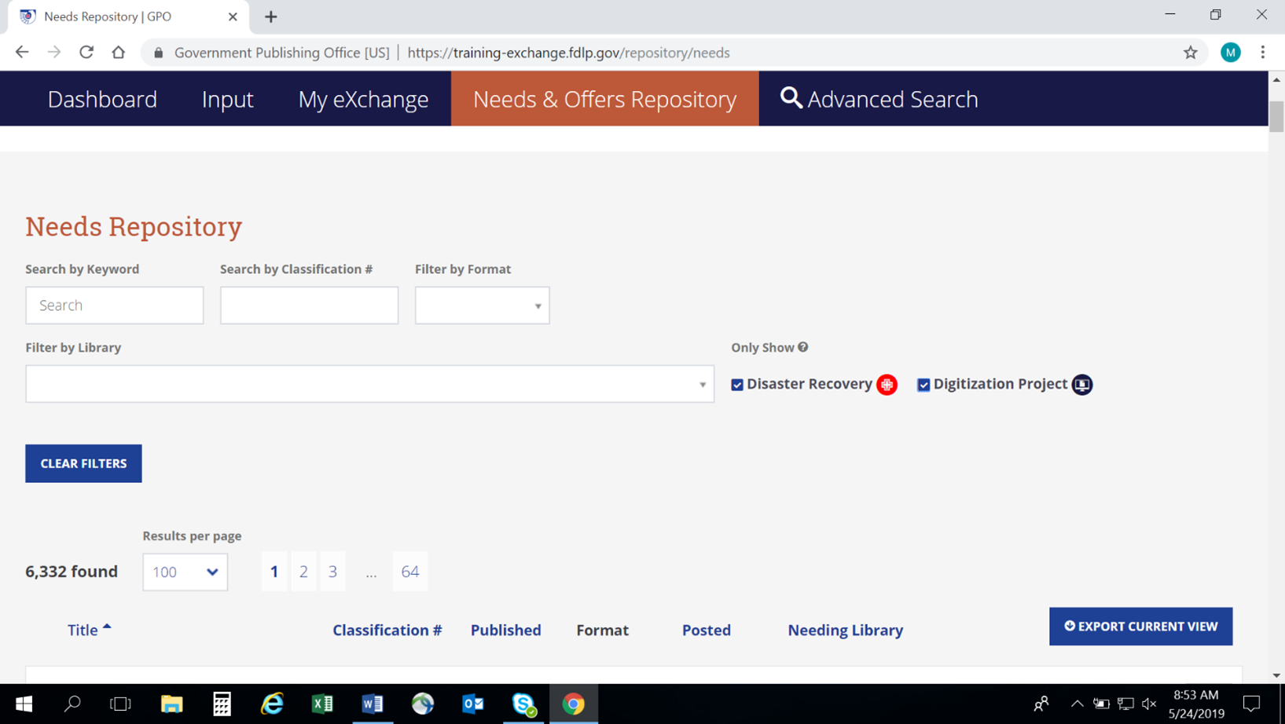1285x724 pixels.
Task: Open Excel from the taskbar
Action: 322,704
